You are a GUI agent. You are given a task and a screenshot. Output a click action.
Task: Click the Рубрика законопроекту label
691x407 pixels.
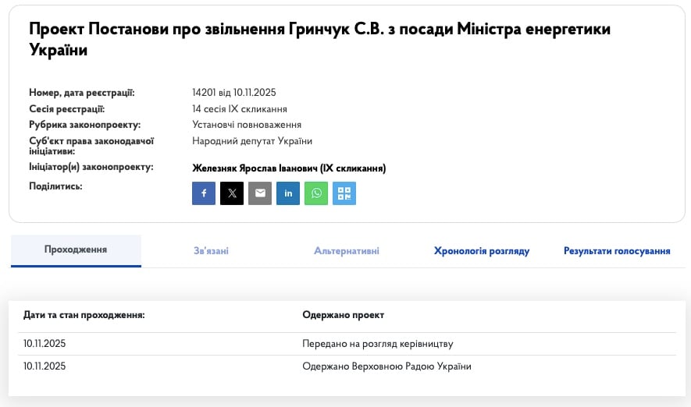point(85,125)
